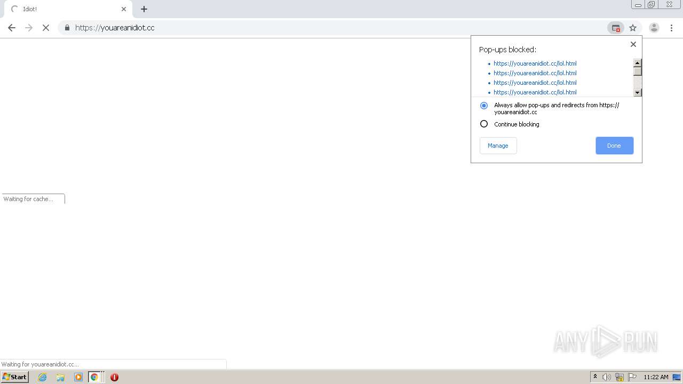
Task: Click the forward navigation arrow
Action: (x=29, y=28)
